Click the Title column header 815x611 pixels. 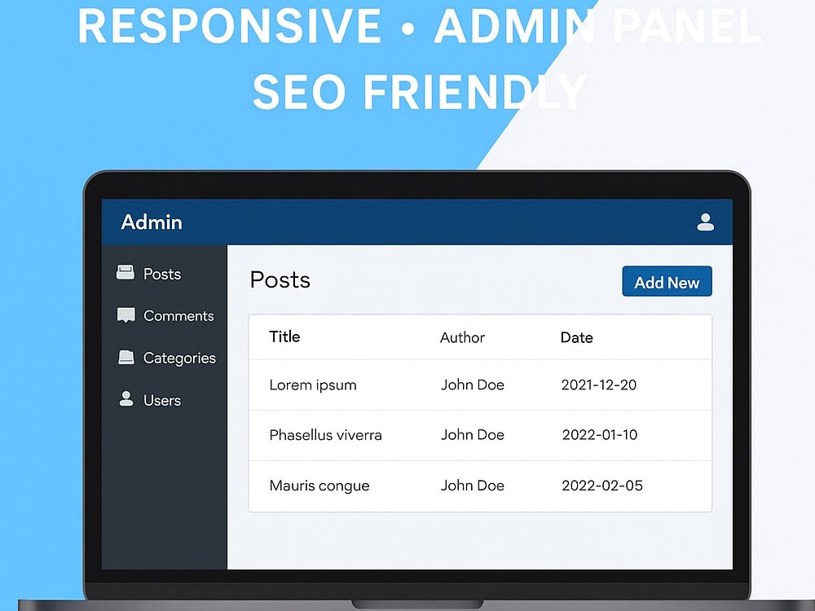[x=284, y=336]
